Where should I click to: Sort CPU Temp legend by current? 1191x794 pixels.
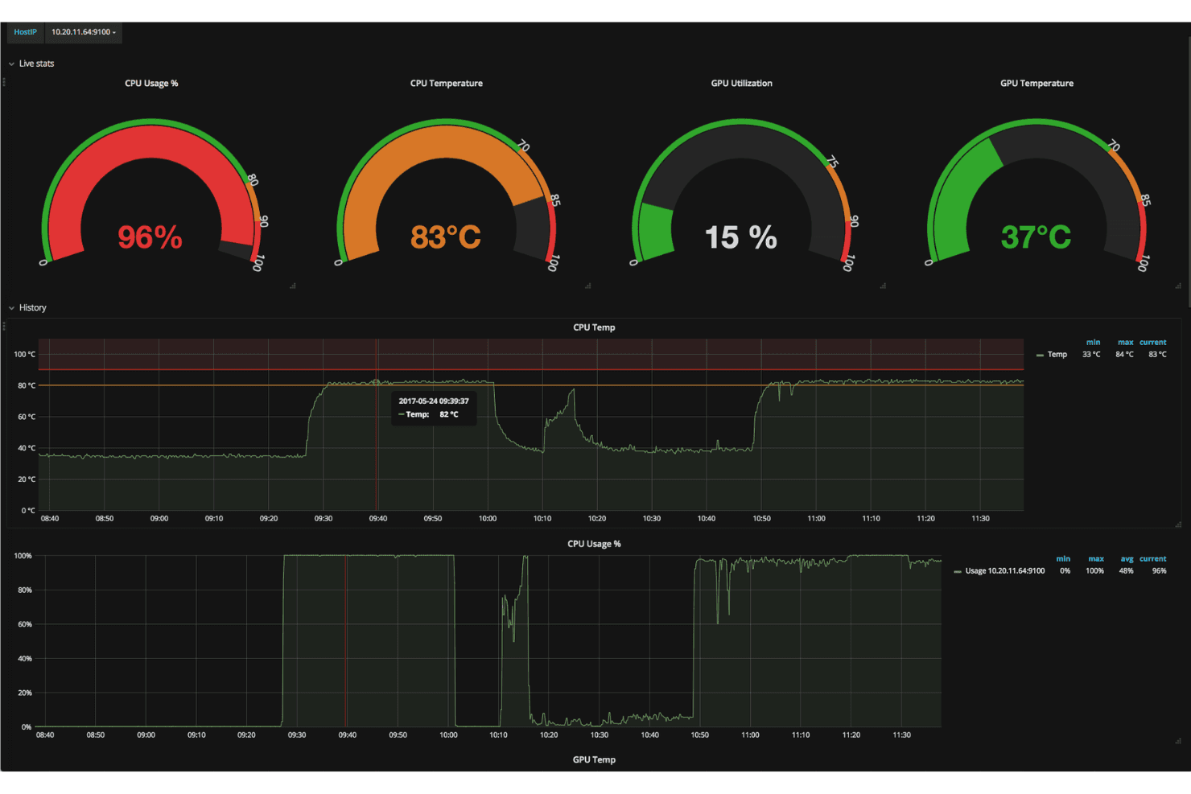pos(1153,343)
